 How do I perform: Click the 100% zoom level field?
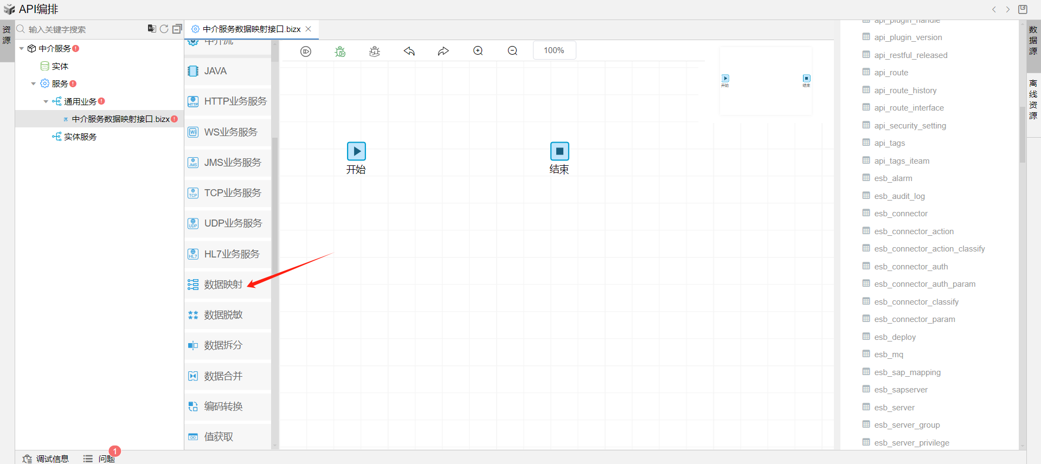[554, 50]
